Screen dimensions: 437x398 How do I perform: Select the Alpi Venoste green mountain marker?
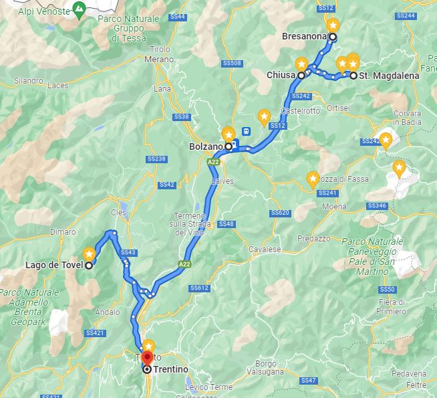(80, 10)
